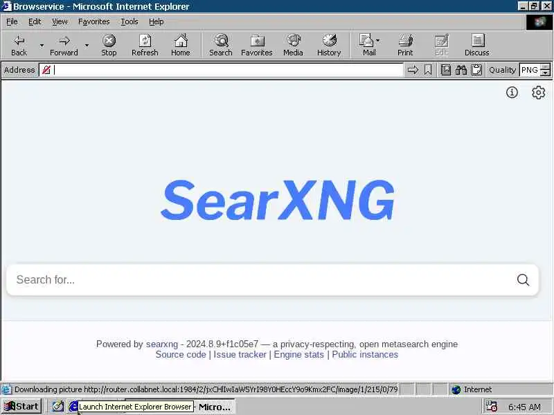Image resolution: width=554 pixels, height=415 pixels.
Task: Open SearXNG about info icon
Action: tap(512, 93)
